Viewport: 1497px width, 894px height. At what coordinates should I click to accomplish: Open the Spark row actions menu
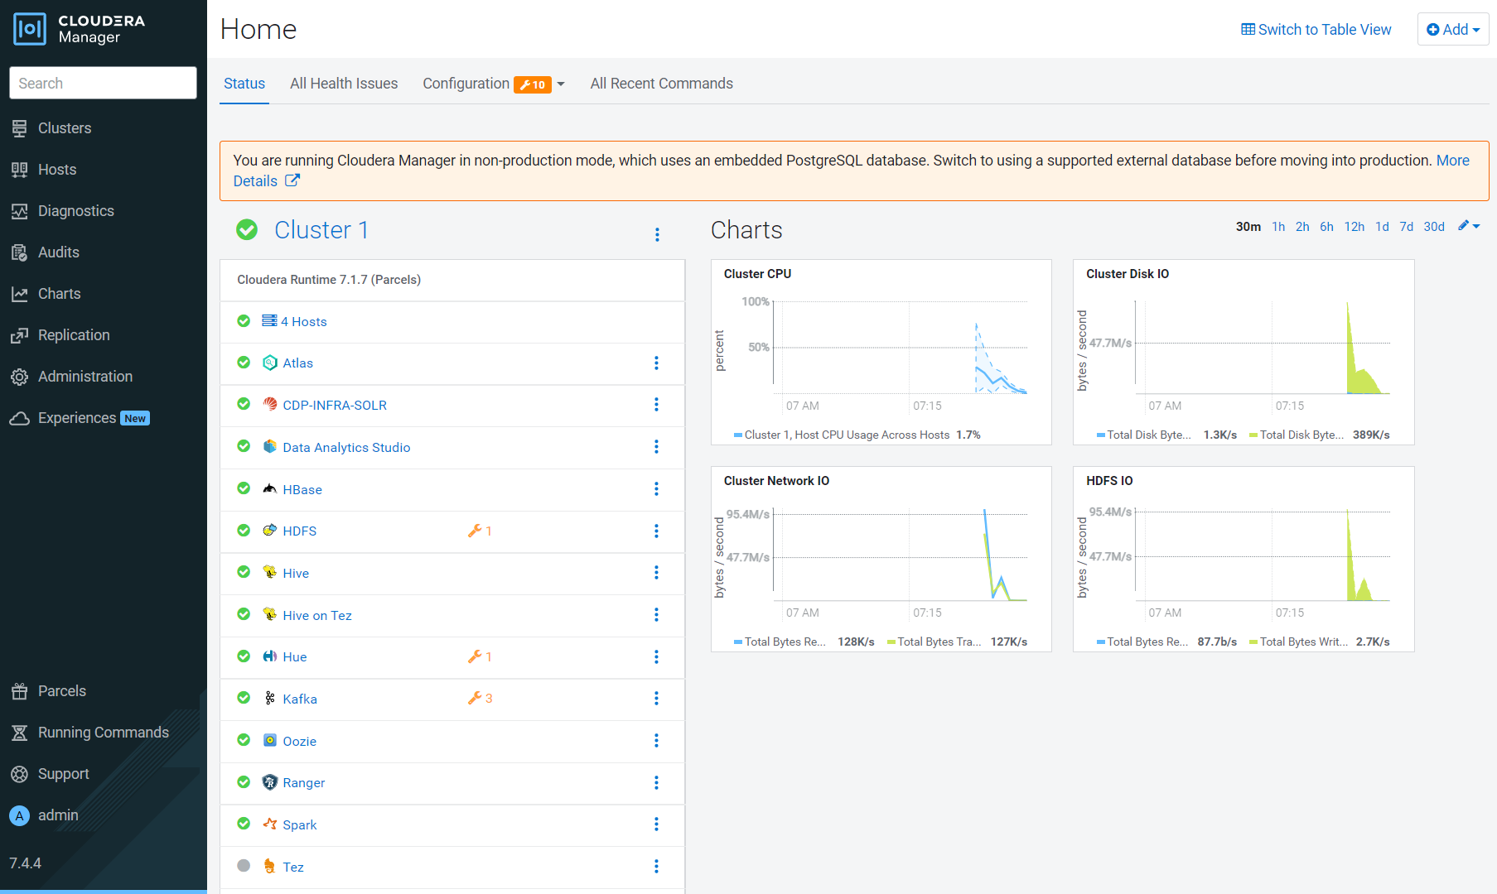[656, 824]
